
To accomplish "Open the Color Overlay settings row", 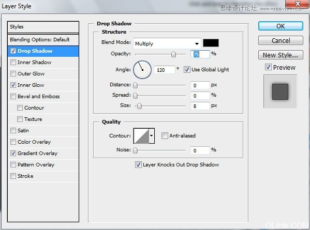I will coord(43,142).
